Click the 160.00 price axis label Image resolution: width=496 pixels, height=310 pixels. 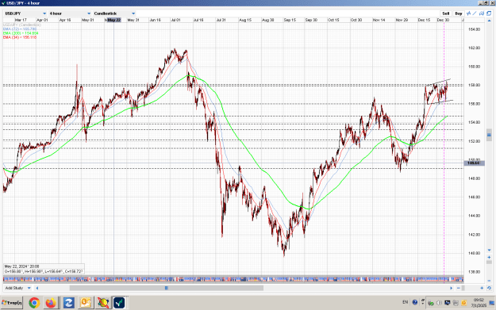[x=474, y=67]
